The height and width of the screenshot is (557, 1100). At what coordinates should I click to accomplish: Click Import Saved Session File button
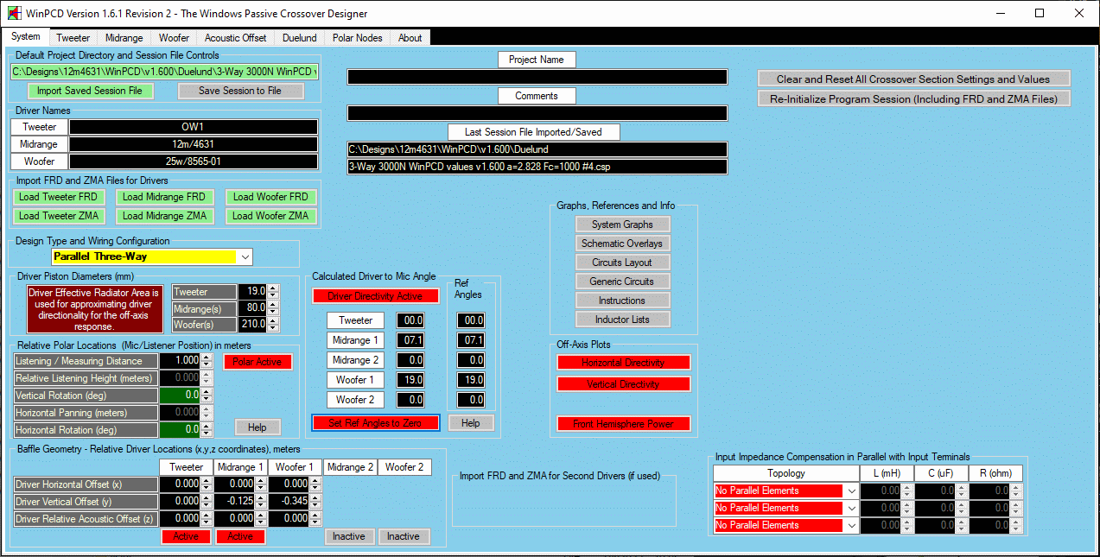pos(89,91)
